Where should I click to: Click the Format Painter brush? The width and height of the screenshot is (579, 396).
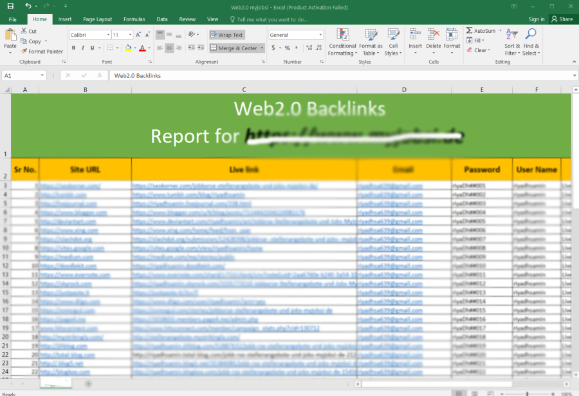pyautogui.click(x=24, y=52)
